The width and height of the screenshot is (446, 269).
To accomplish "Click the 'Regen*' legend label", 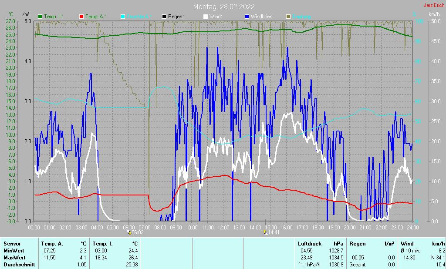I will pyautogui.click(x=176, y=17).
